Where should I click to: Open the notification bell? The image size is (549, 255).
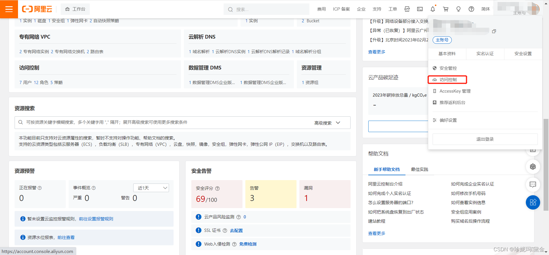pyautogui.click(x=433, y=9)
